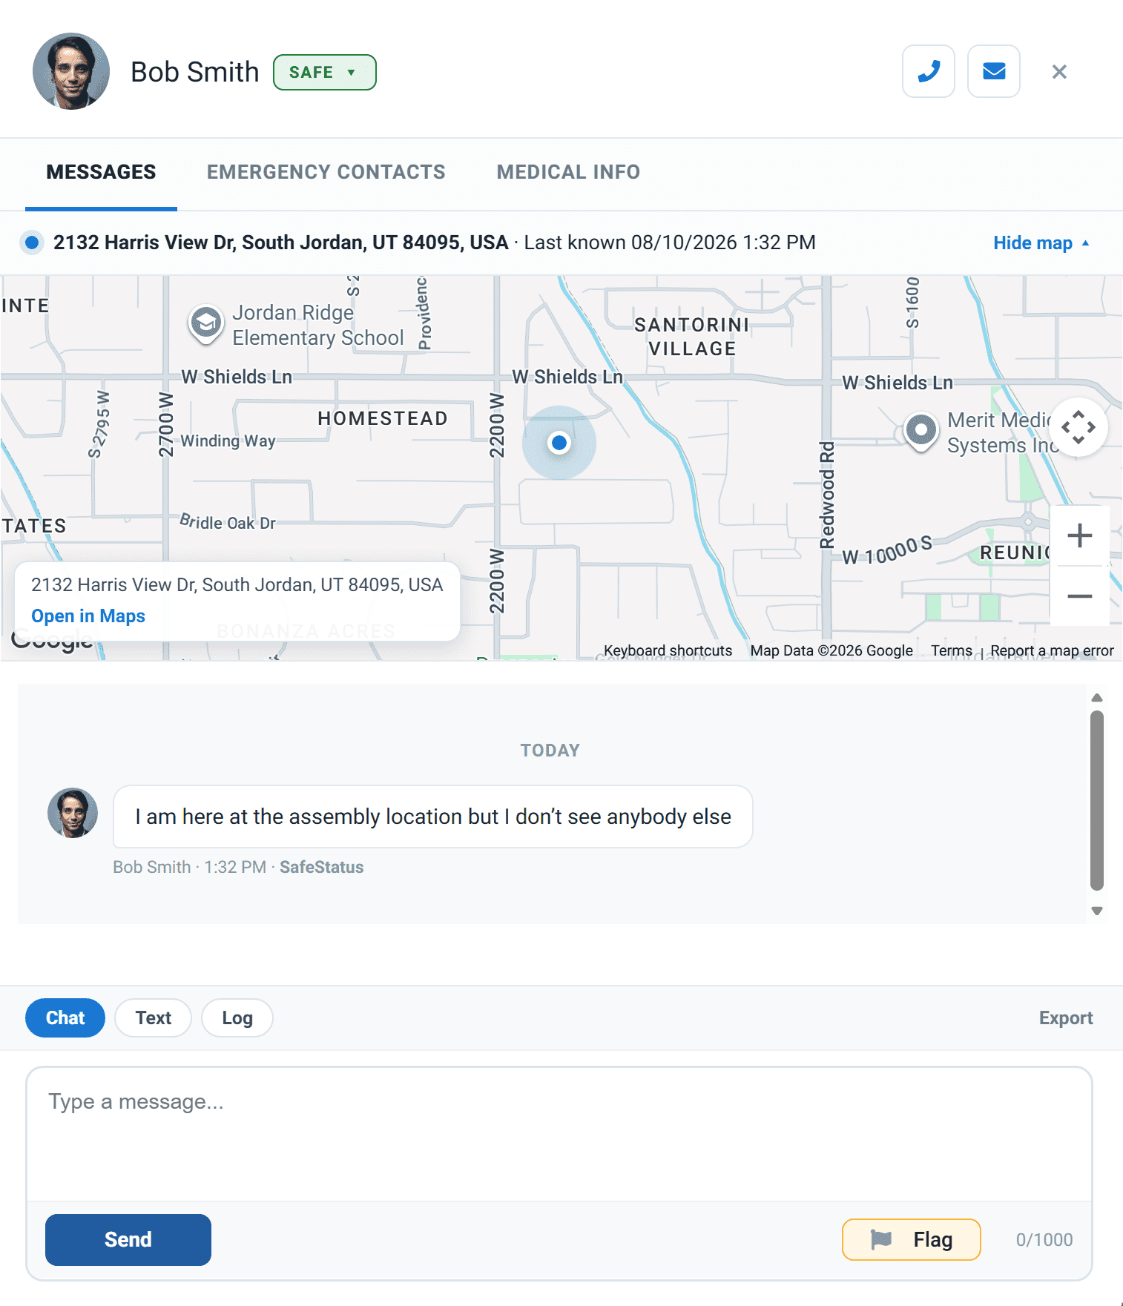Collapse the map with Hide map
The height and width of the screenshot is (1306, 1123).
[x=1041, y=243]
